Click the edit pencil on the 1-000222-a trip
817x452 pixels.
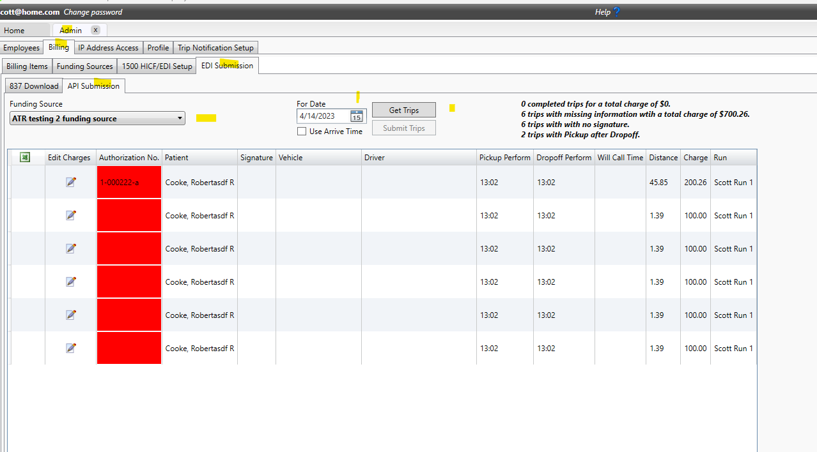70,181
